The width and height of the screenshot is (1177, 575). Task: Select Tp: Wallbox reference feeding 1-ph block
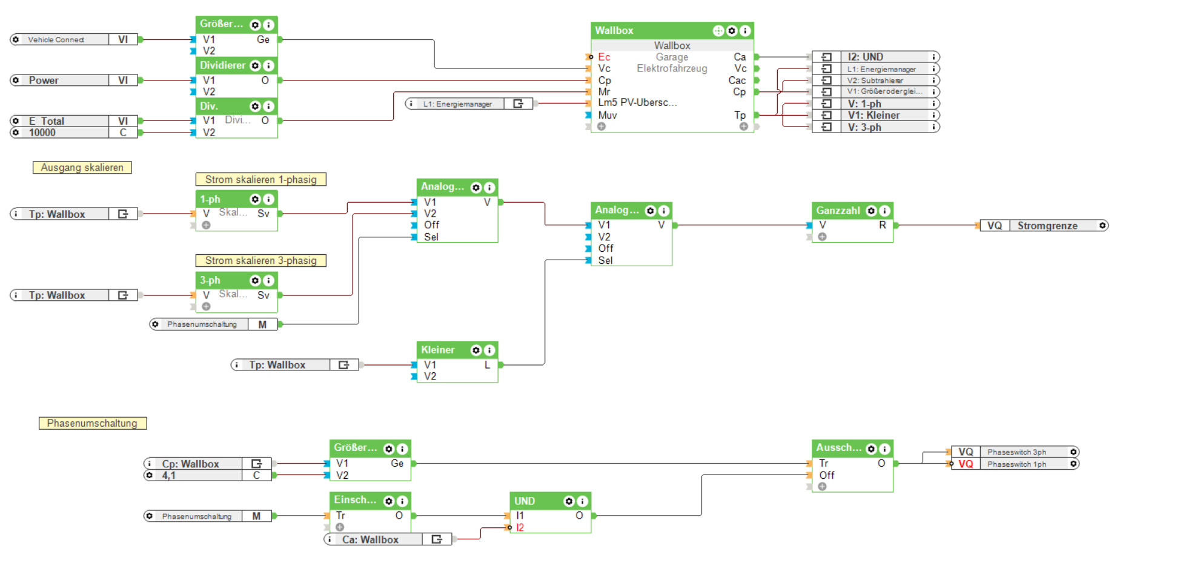[74, 214]
